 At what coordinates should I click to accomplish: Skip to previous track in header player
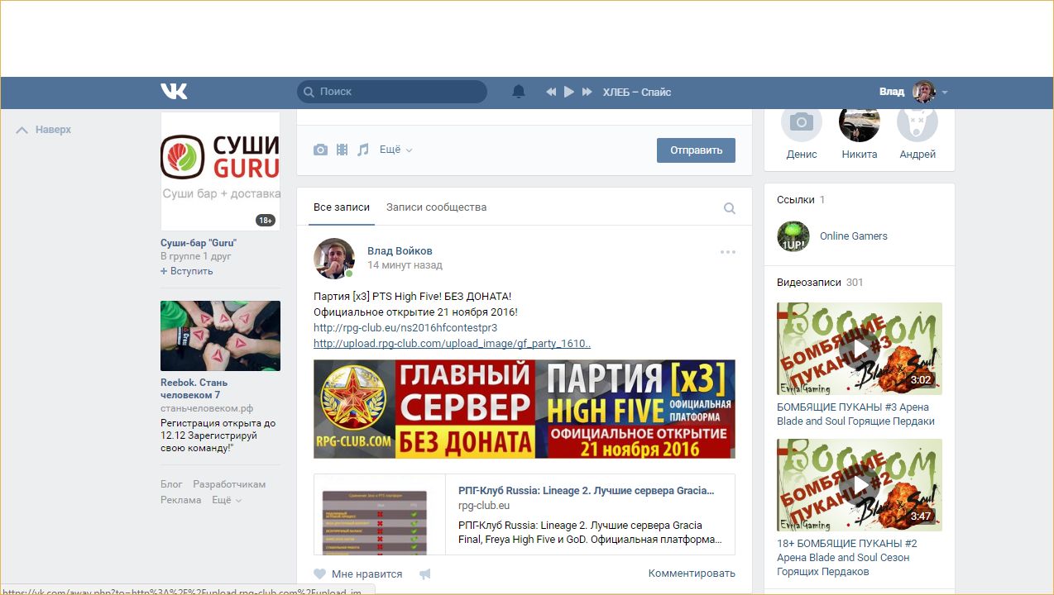(x=551, y=92)
